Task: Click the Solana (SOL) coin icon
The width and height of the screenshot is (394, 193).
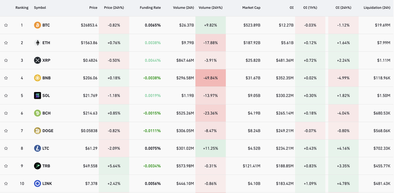Action: tap(37, 96)
